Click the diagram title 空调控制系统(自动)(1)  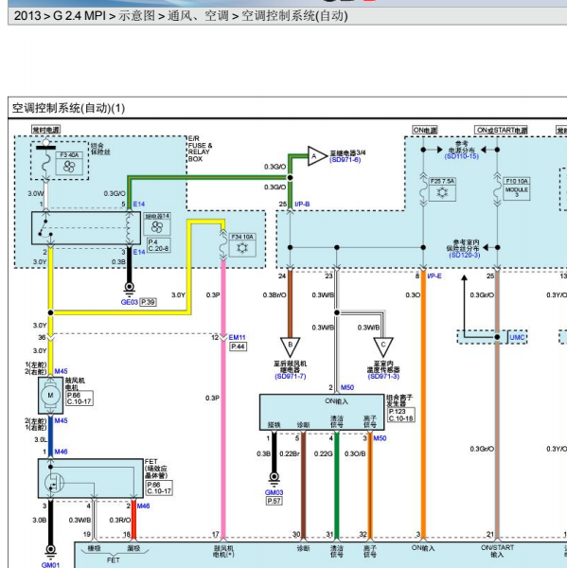tap(68, 108)
